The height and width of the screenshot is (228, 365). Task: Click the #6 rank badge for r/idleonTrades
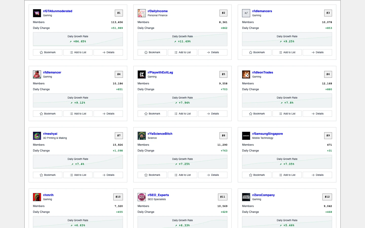point(328,74)
